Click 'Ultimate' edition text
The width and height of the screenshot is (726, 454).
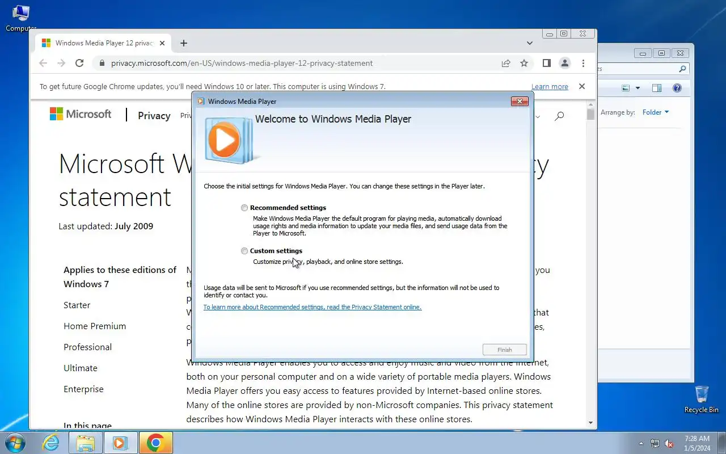pyautogui.click(x=81, y=368)
